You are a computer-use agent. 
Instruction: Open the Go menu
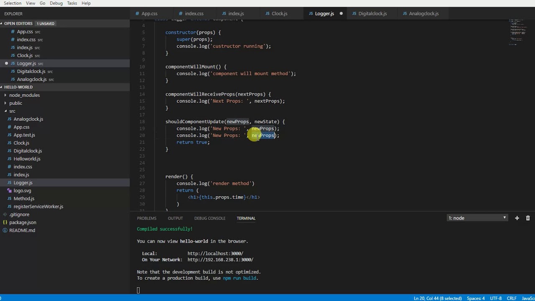tap(43, 3)
